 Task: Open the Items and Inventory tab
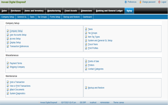pos(34,11)
